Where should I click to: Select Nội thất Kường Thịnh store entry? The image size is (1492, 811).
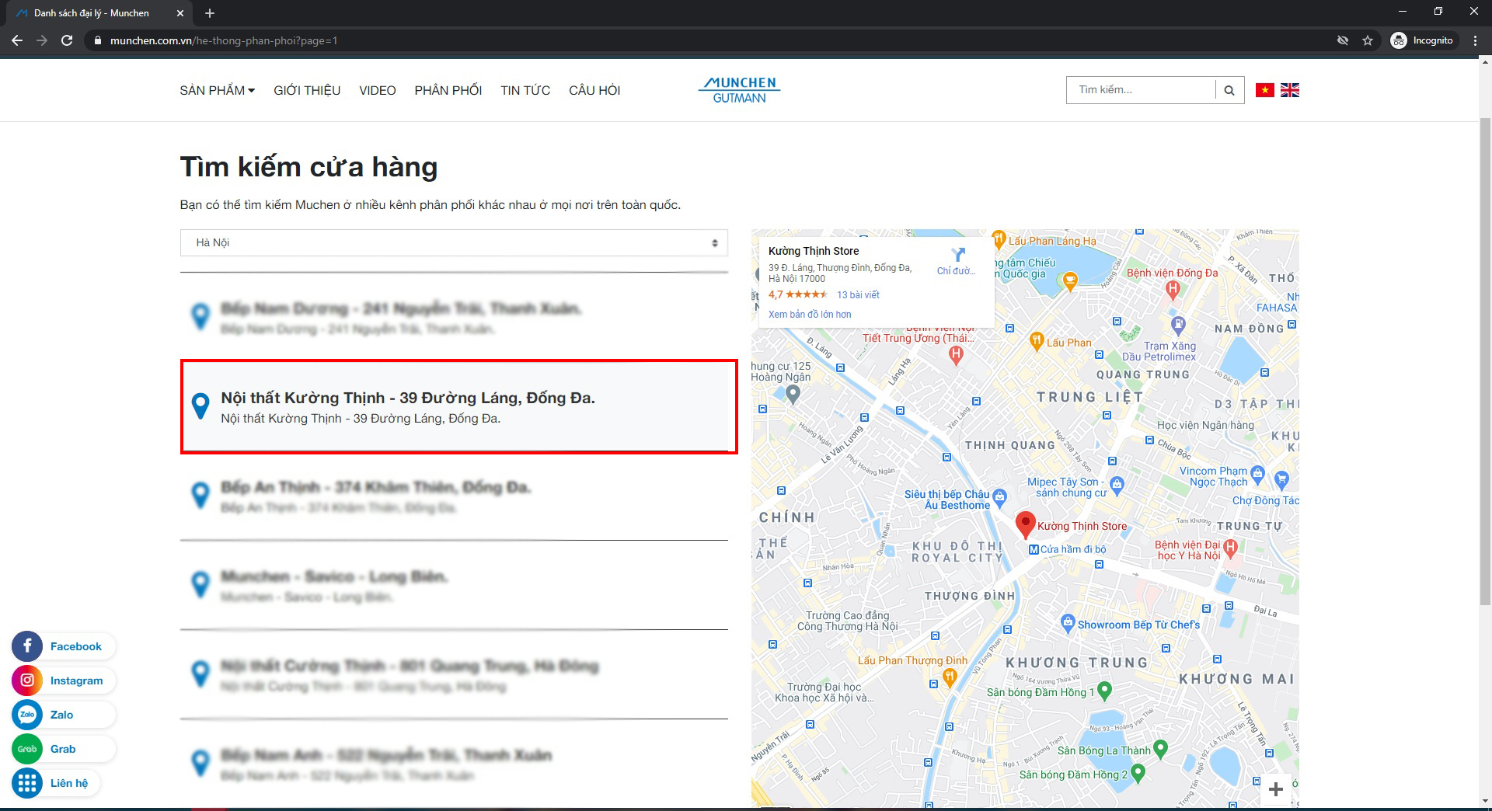point(458,406)
